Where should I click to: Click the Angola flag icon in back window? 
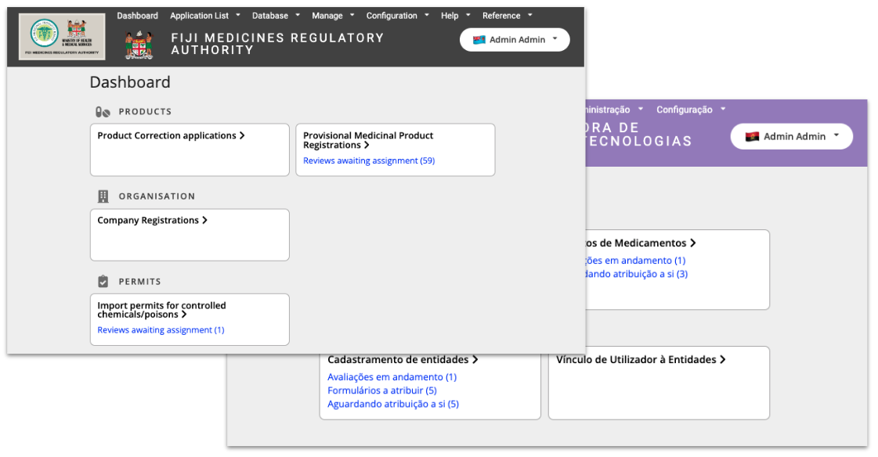coord(752,136)
